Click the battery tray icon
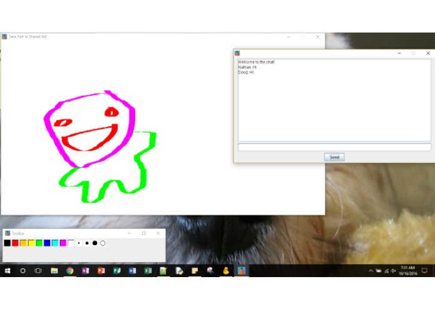This screenshot has height=309, width=435. 379,271
